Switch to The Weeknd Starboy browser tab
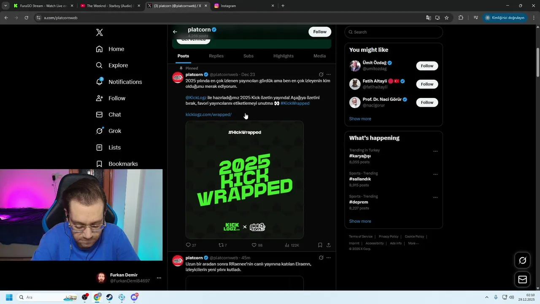 [110, 6]
